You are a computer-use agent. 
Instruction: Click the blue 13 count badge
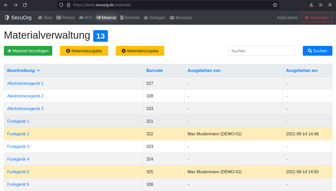pyautogui.click(x=100, y=36)
